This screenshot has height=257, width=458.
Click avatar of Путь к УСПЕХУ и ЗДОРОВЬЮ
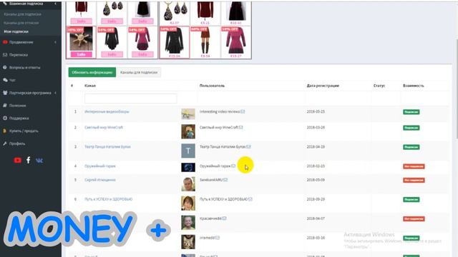pyautogui.click(x=188, y=203)
